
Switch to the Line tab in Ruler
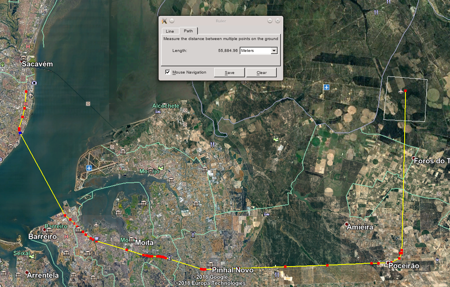pos(170,31)
